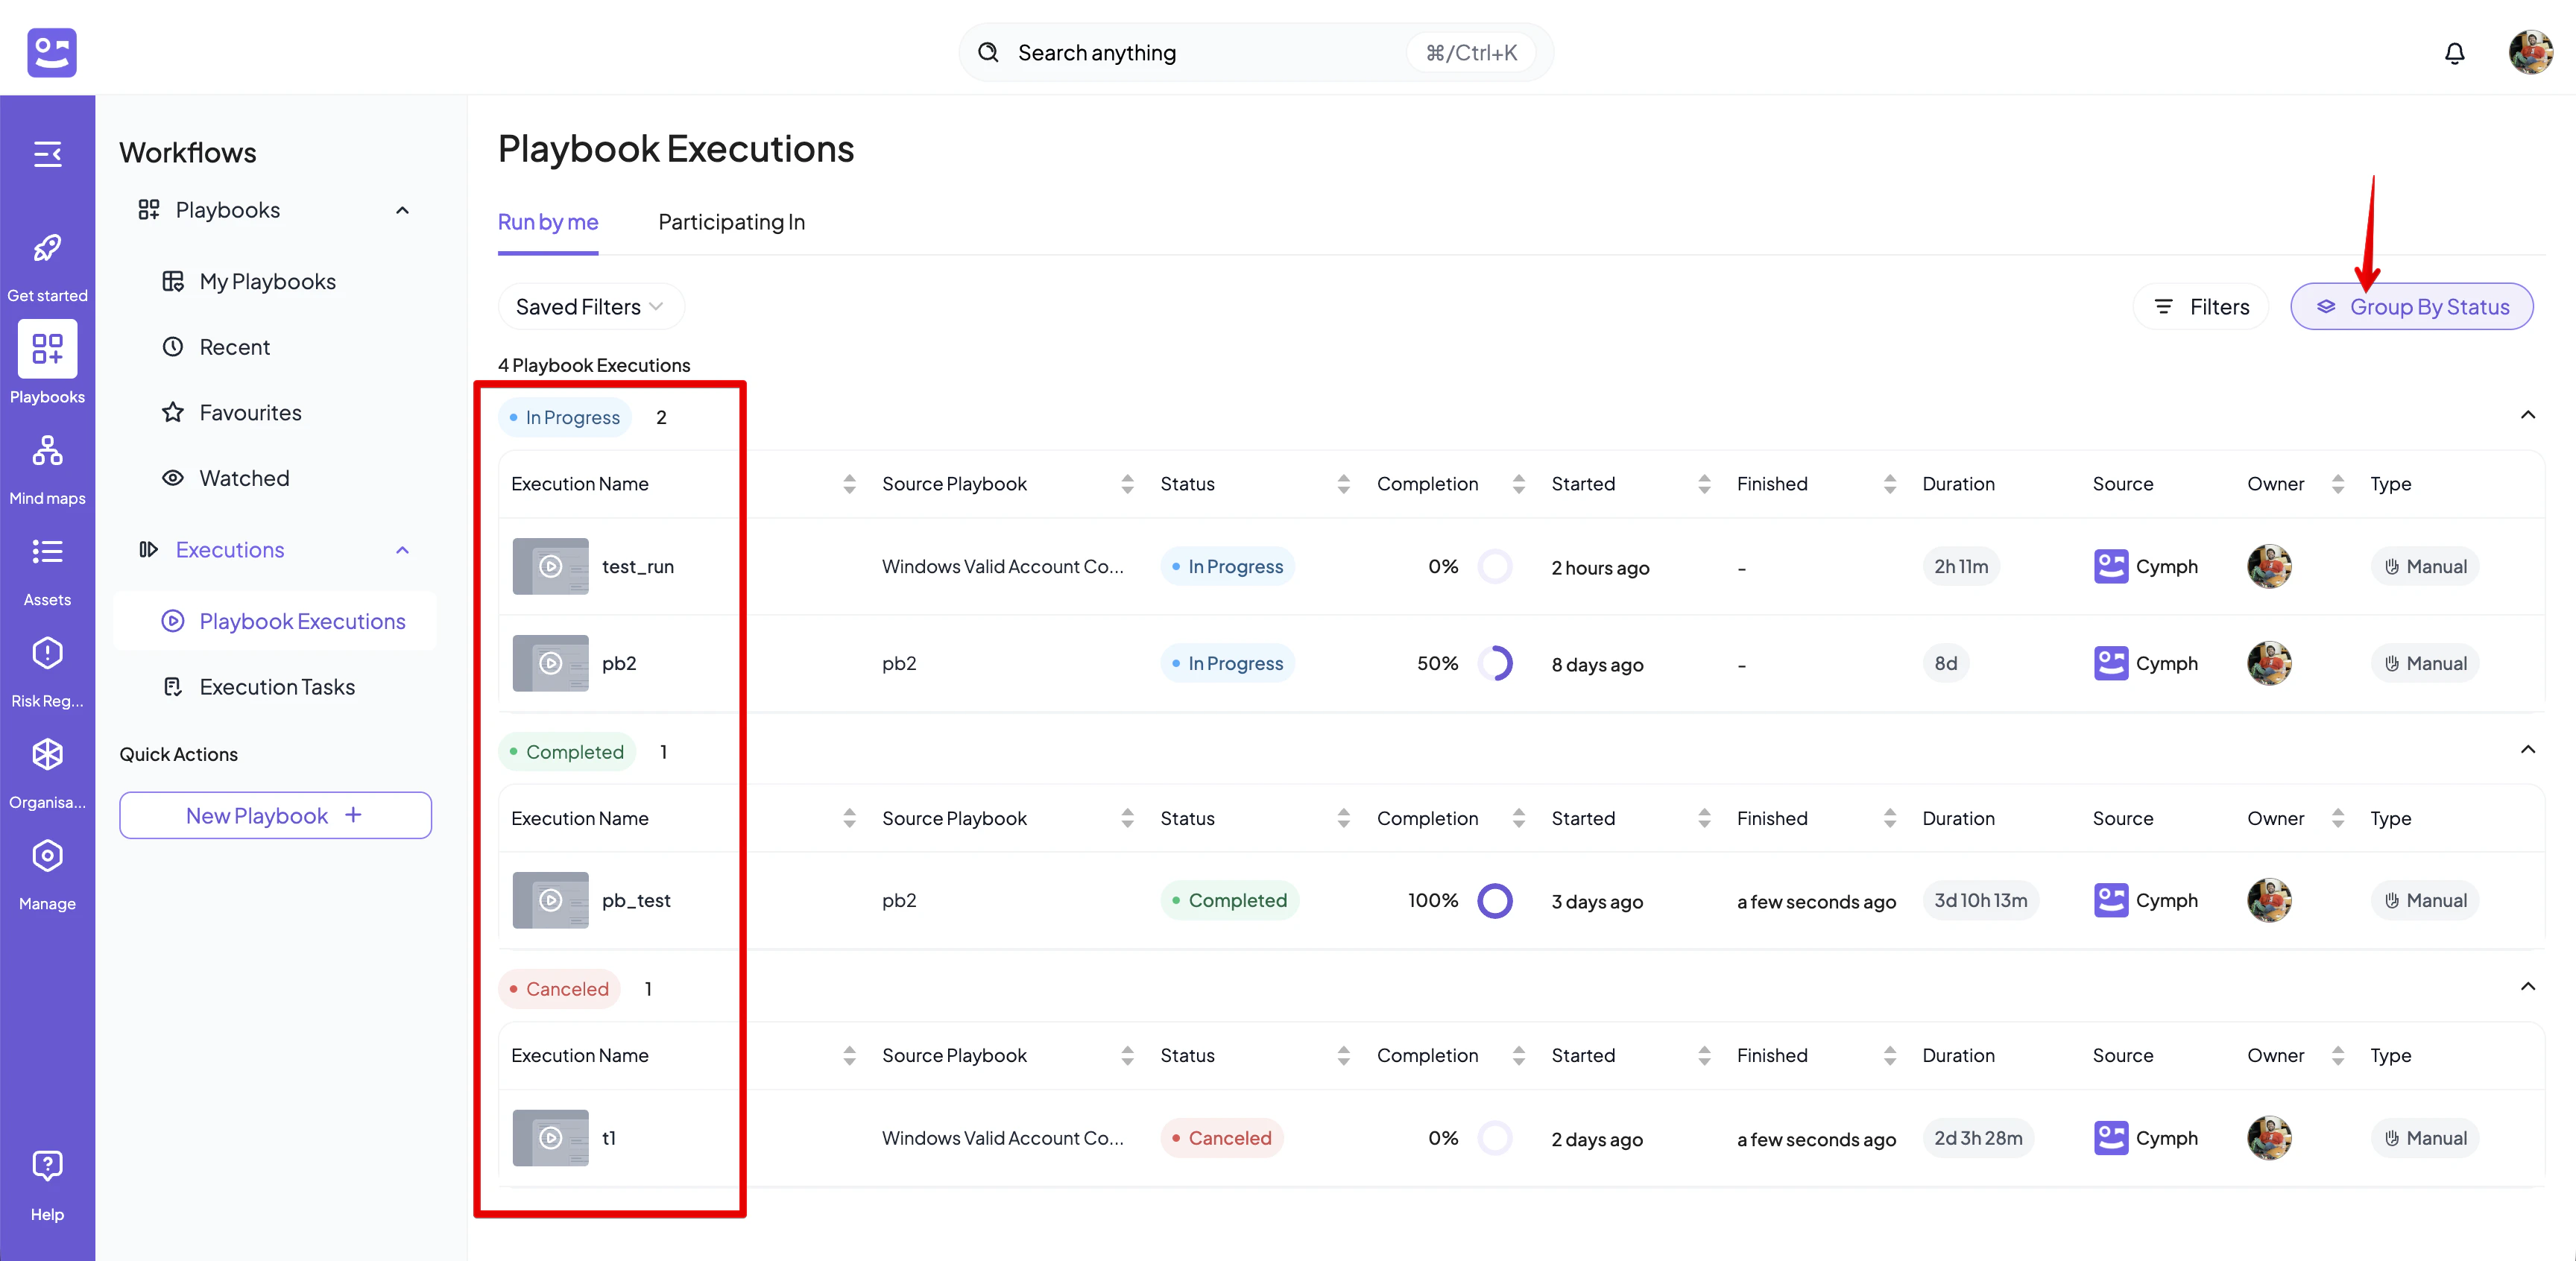Collapse the Executions section in sidebar
The width and height of the screenshot is (2576, 1261).
(402, 549)
